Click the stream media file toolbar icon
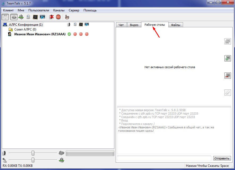 click(42, 17)
